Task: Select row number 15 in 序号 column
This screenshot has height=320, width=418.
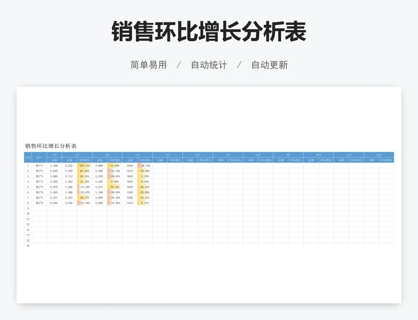Action: (x=28, y=240)
